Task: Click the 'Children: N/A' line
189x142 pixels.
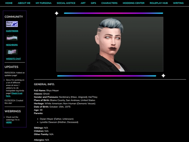Action: click(41, 131)
